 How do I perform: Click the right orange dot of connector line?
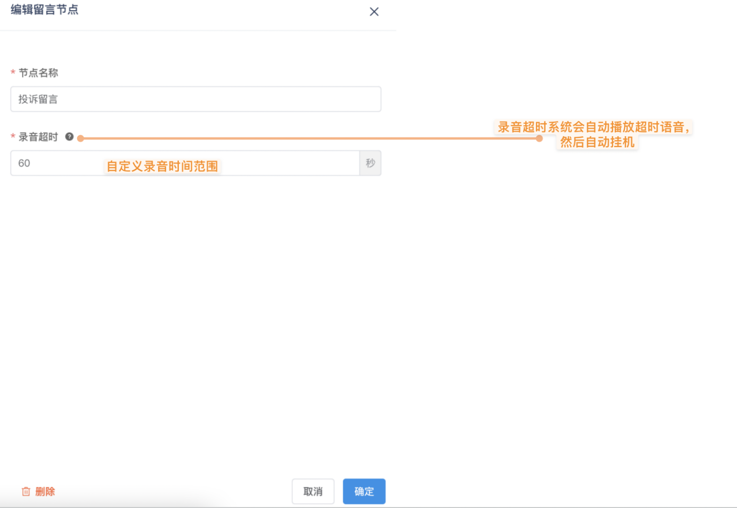point(539,139)
